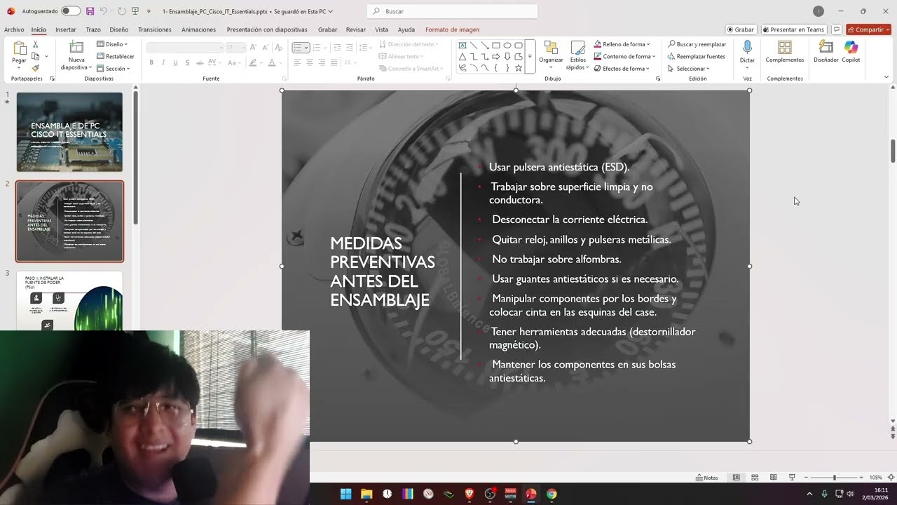Open the Diseñador pane
The image size is (897, 505).
(826, 51)
